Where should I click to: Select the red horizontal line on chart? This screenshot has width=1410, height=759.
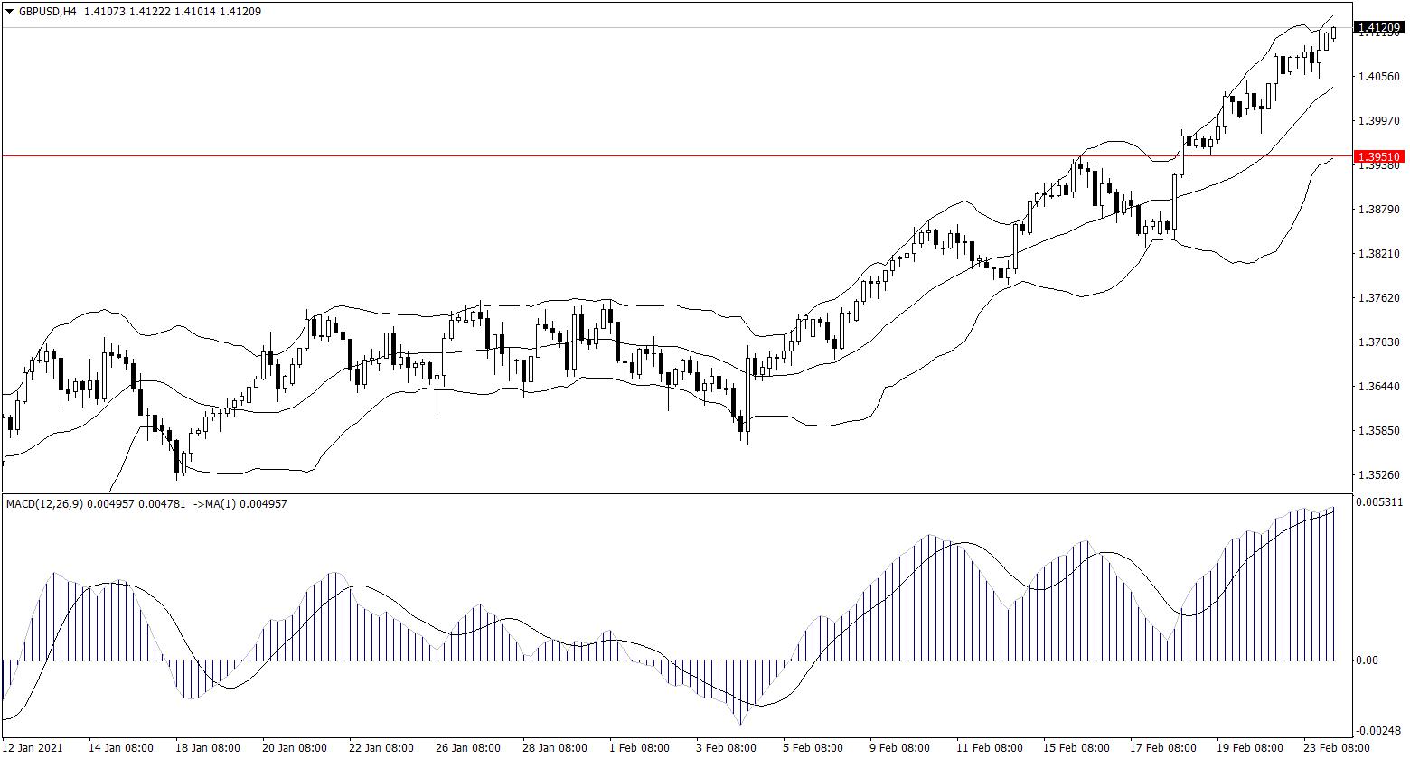(x=633, y=156)
